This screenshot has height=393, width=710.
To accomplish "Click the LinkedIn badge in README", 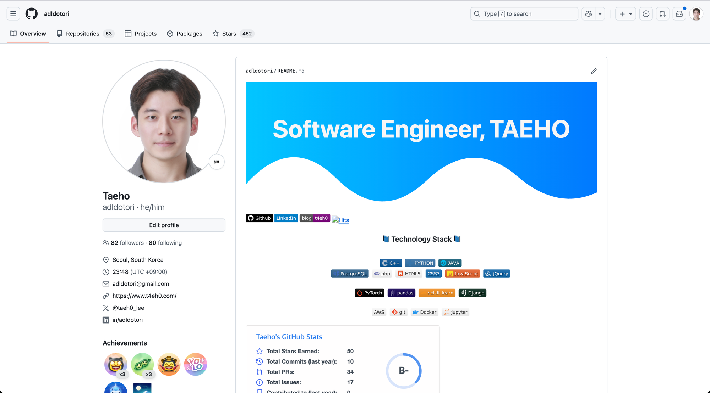I will [x=286, y=218].
